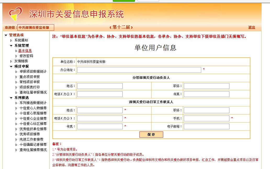Image resolution: width=270 pixels, height=169 pixels.
Task: Click the 退出 logout link
Action: pyautogui.click(x=252, y=27)
